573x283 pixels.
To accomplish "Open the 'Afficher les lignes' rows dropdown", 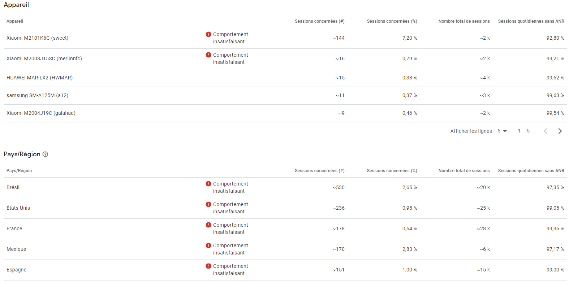I will click(x=503, y=131).
